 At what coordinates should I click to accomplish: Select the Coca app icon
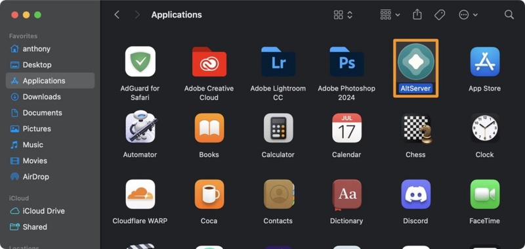(x=209, y=194)
